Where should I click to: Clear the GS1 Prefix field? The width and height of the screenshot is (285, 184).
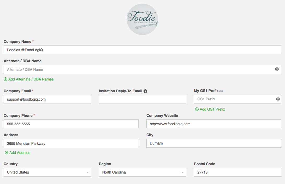[x=278, y=99]
